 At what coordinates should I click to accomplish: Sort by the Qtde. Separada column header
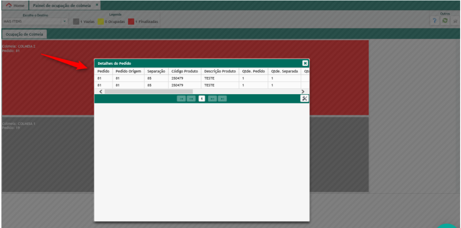coord(284,71)
